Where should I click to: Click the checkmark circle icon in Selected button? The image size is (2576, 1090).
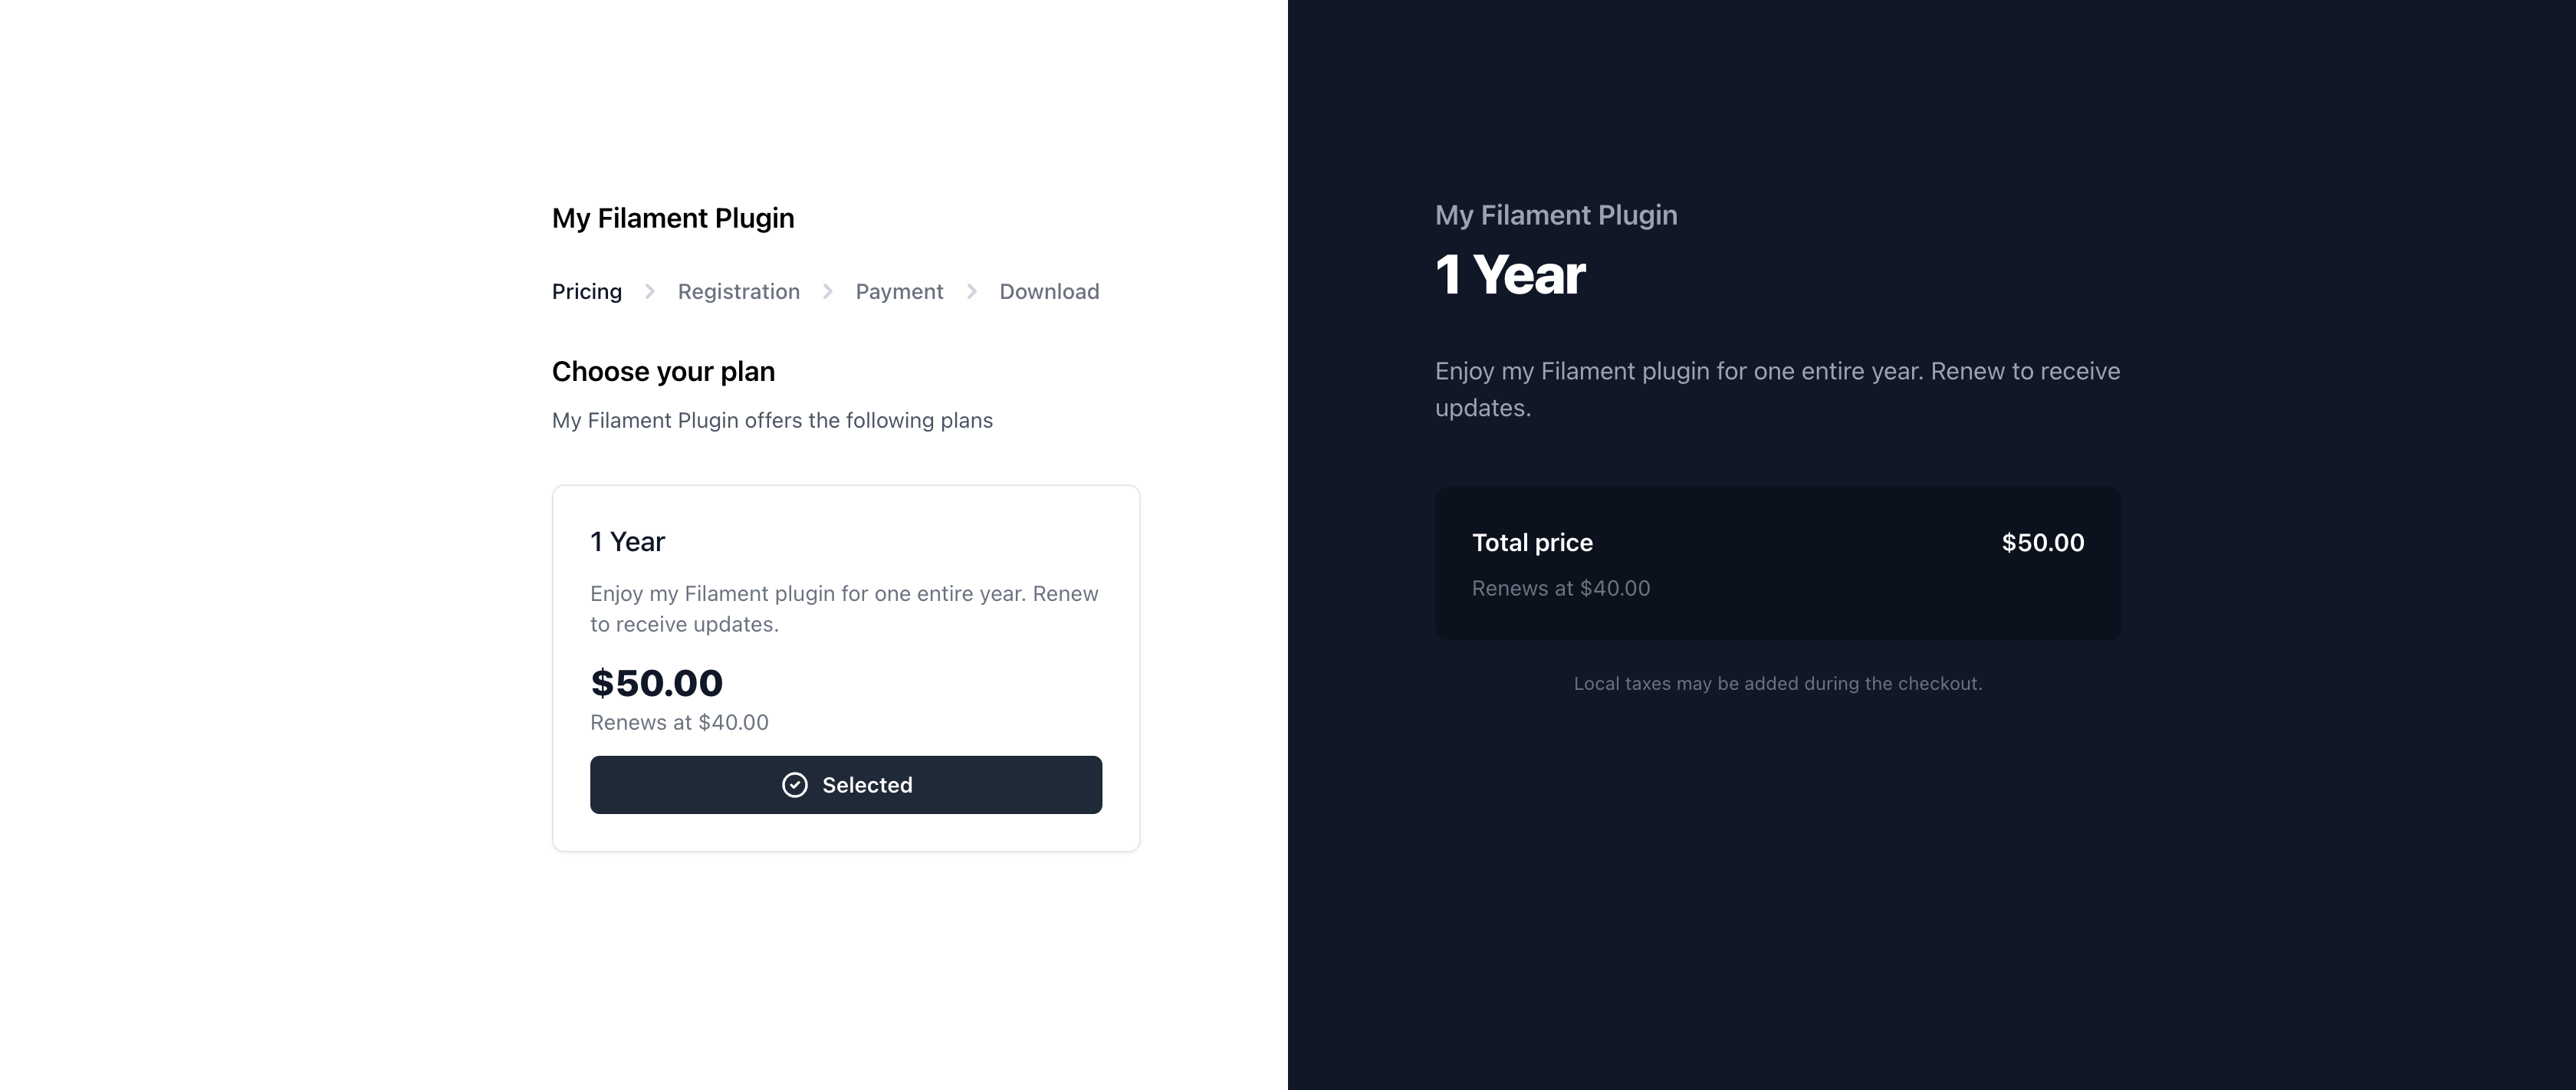(x=795, y=785)
